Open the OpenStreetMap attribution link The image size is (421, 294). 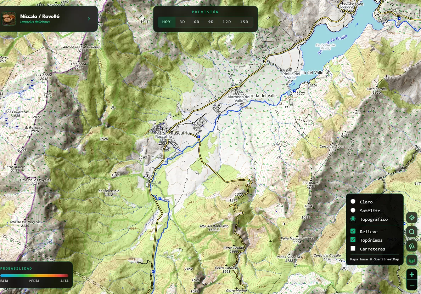tap(386, 259)
